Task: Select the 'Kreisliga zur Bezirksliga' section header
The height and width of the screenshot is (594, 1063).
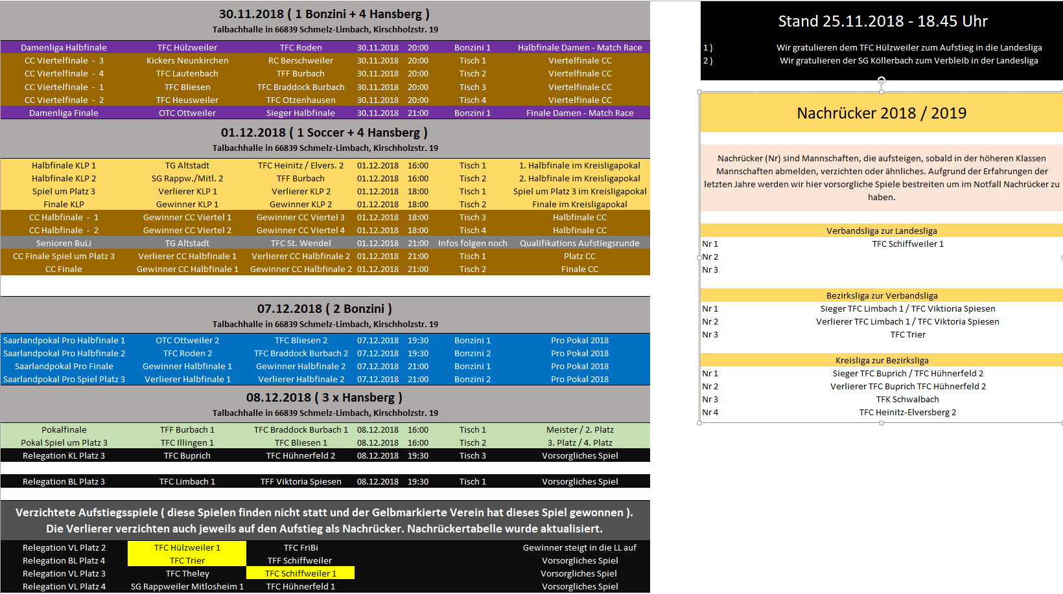Action: [x=882, y=360]
